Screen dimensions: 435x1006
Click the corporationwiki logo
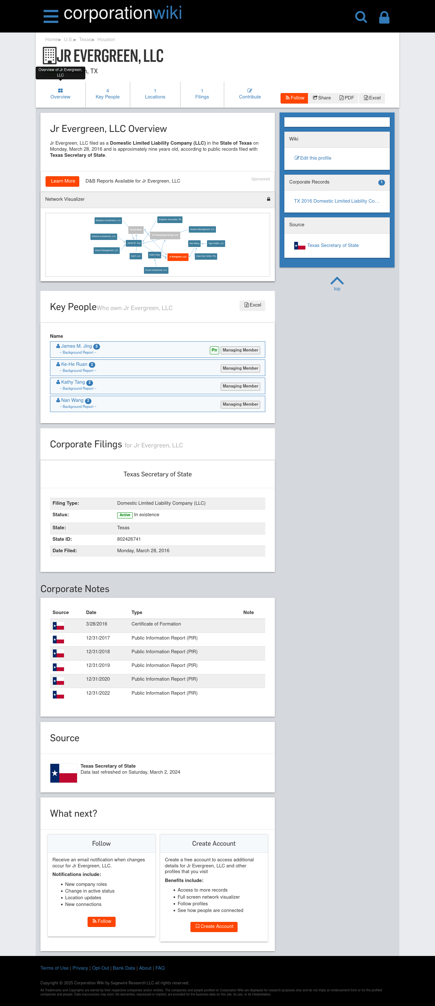123,13
